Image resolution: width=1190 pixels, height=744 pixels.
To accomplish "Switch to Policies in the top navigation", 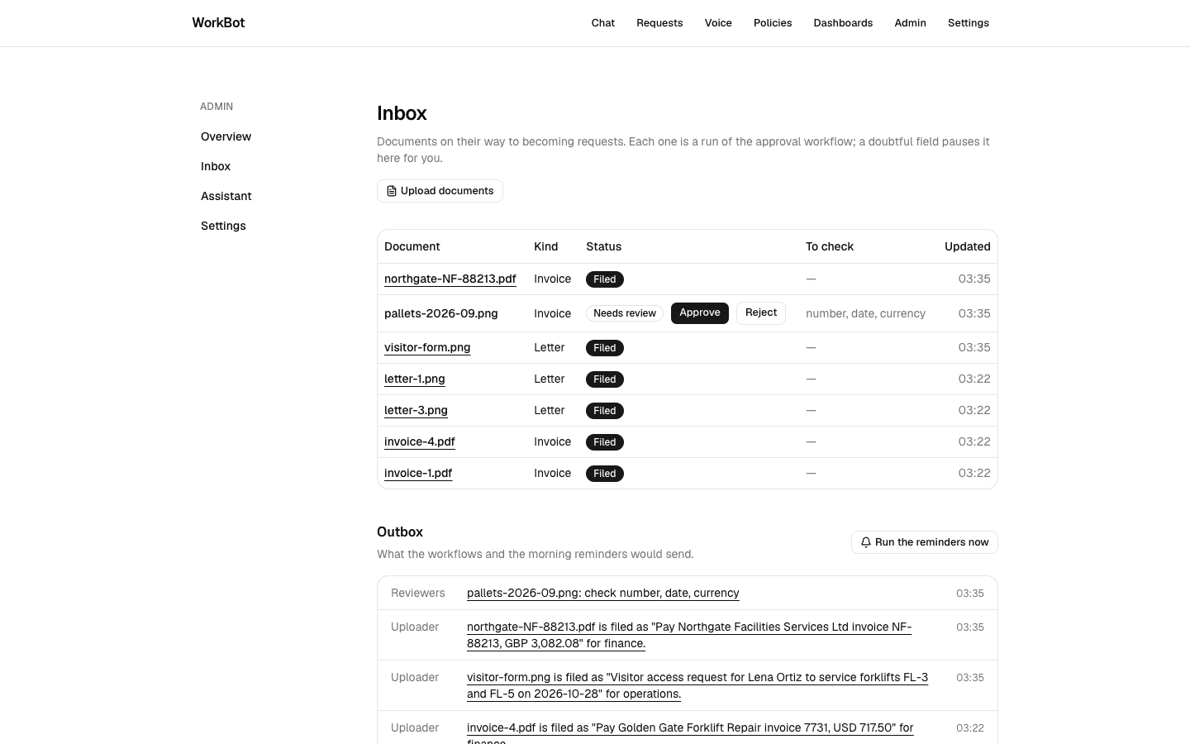I will click(x=773, y=23).
